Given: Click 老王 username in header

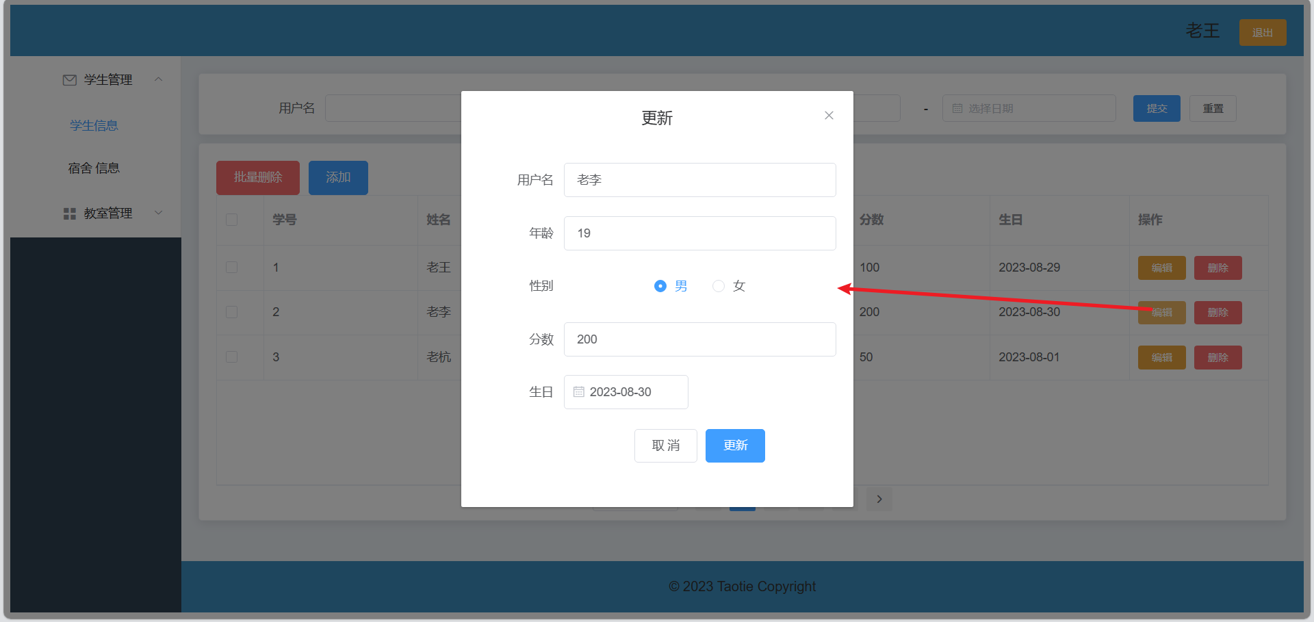Looking at the screenshot, I should tap(1202, 31).
